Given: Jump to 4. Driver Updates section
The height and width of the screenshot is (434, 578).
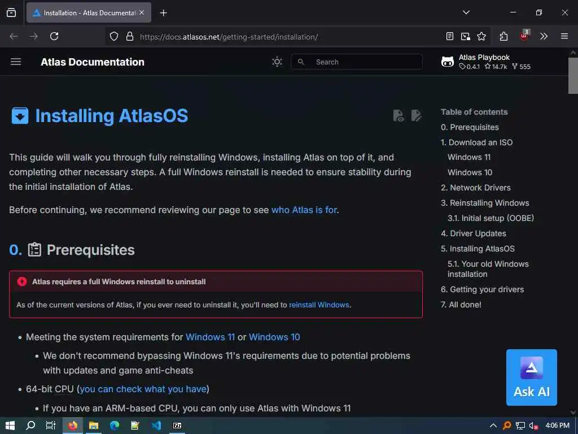Looking at the screenshot, I should (x=474, y=233).
